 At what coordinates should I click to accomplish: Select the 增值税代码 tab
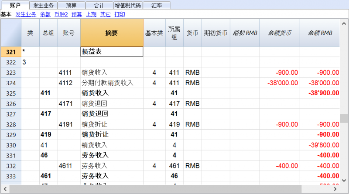coord(128,5)
